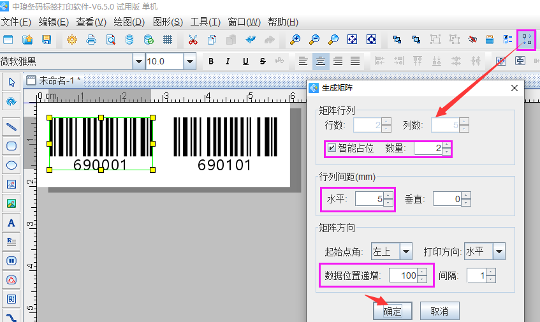Save document with floppy disk icon
540x322 pixels.
47,40
